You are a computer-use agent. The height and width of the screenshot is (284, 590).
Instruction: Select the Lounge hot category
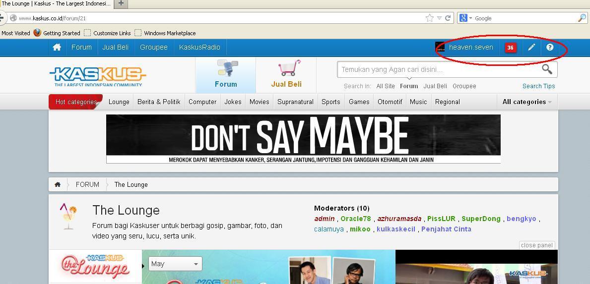pos(119,102)
